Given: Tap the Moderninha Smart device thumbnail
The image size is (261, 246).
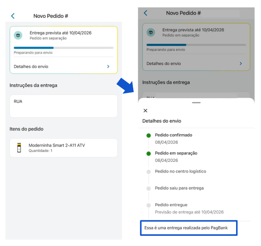Looking at the screenshot, I should point(19,148).
